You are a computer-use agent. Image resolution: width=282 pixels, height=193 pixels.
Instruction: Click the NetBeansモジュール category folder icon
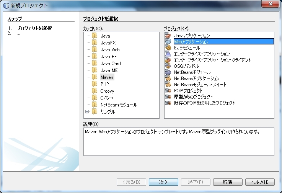click(x=95, y=105)
